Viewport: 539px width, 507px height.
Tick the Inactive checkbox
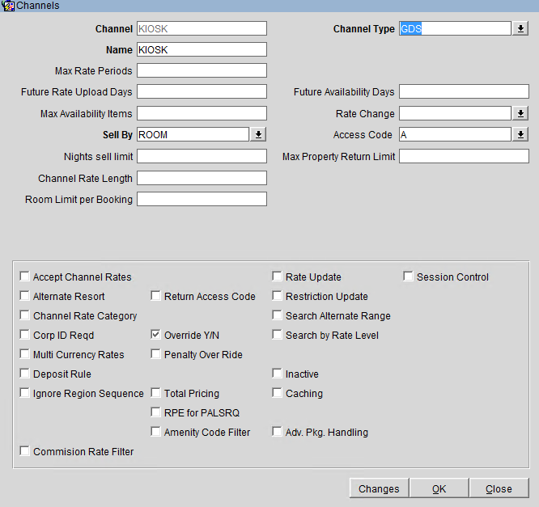click(278, 374)
